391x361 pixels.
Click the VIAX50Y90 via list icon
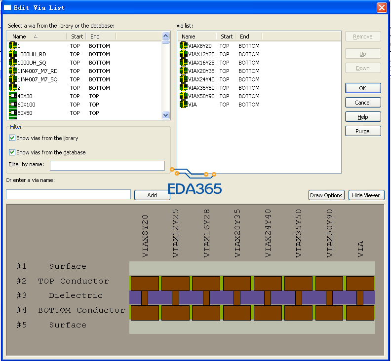click(x=184, y=96)
